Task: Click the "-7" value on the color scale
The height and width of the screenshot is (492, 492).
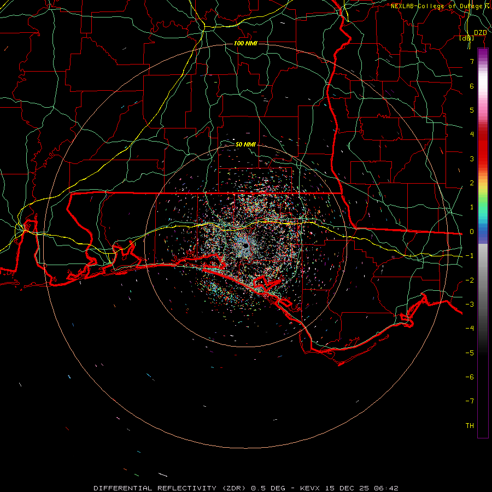Action: 470,401
